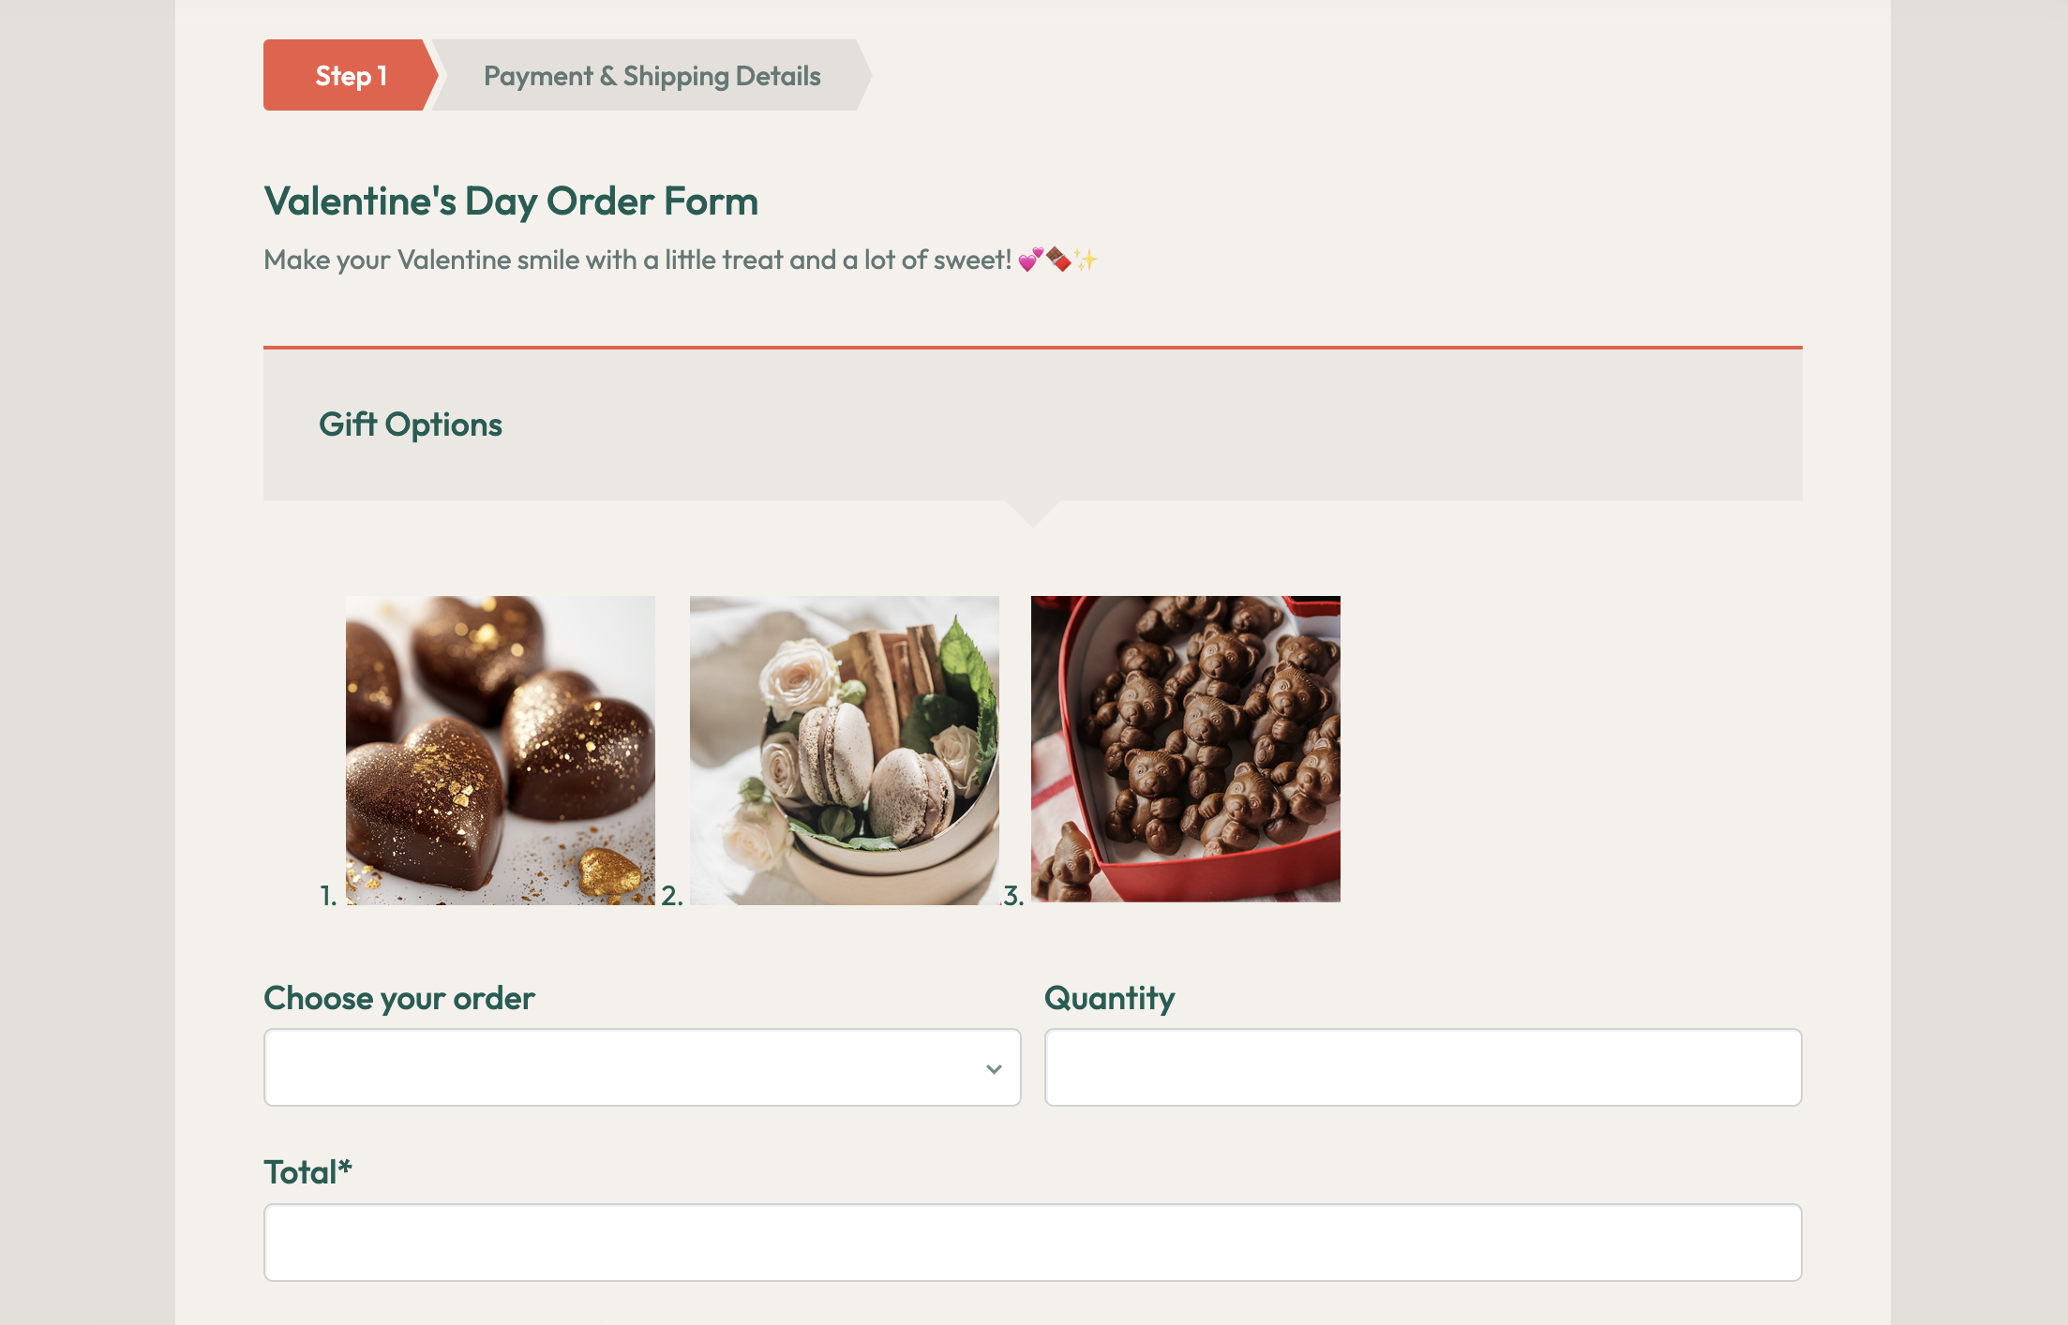Click the sparkles emoji in subtitle
The height and width of the screenshot is (1325, 2068).
[1086, 260]
